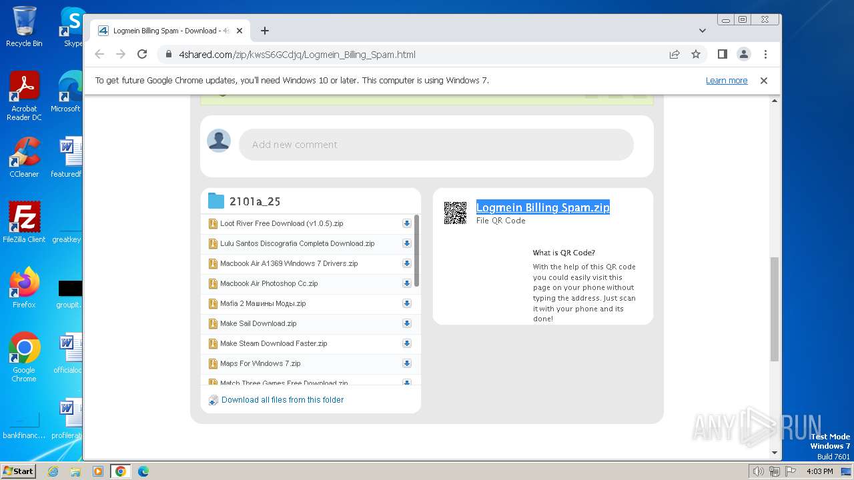Close the Logmein Billing Spam tab
The image size is (854, 480).
tap(240, 31)
